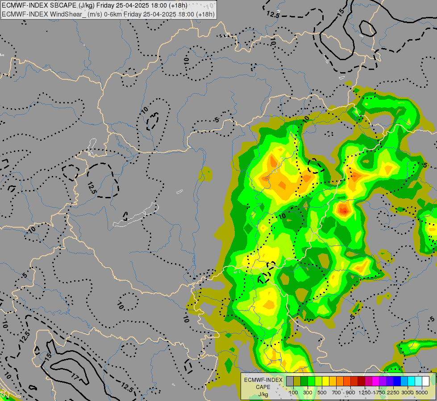Click the 1250 value under the legend

[x=365, y=393]
